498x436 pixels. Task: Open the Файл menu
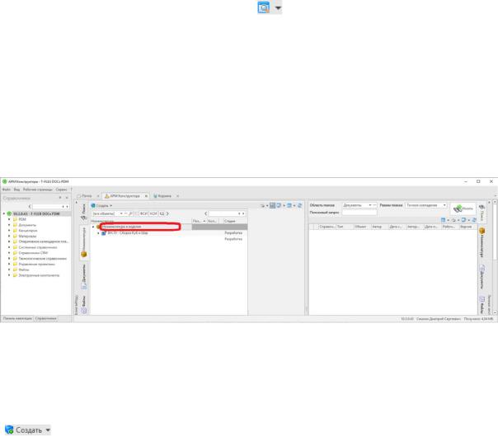7,190
